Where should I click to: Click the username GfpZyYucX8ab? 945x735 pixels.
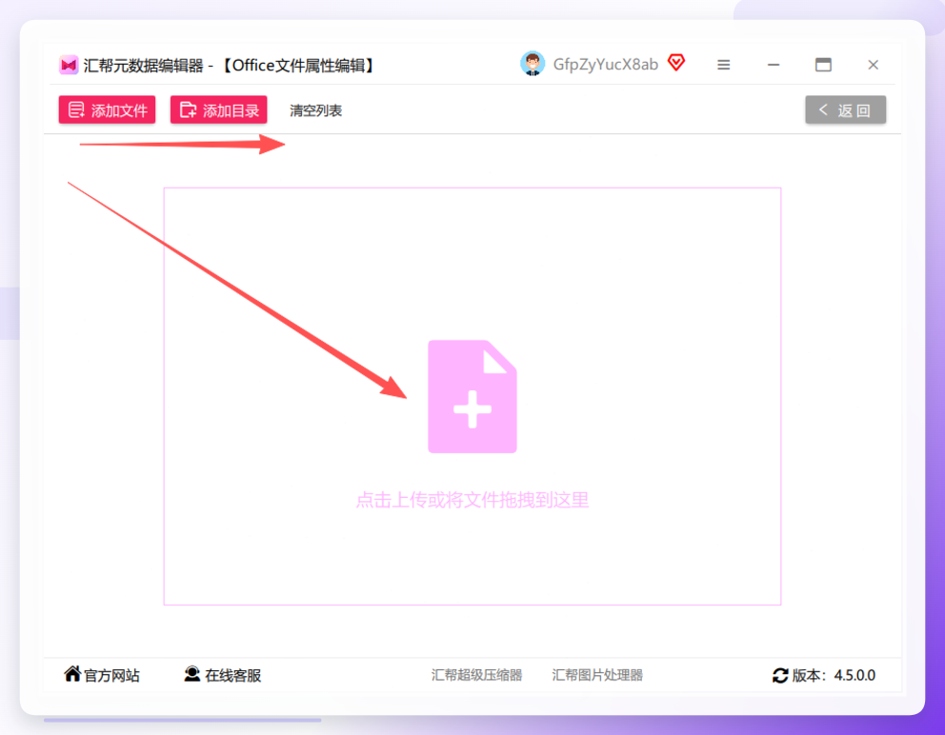(605, 65)
